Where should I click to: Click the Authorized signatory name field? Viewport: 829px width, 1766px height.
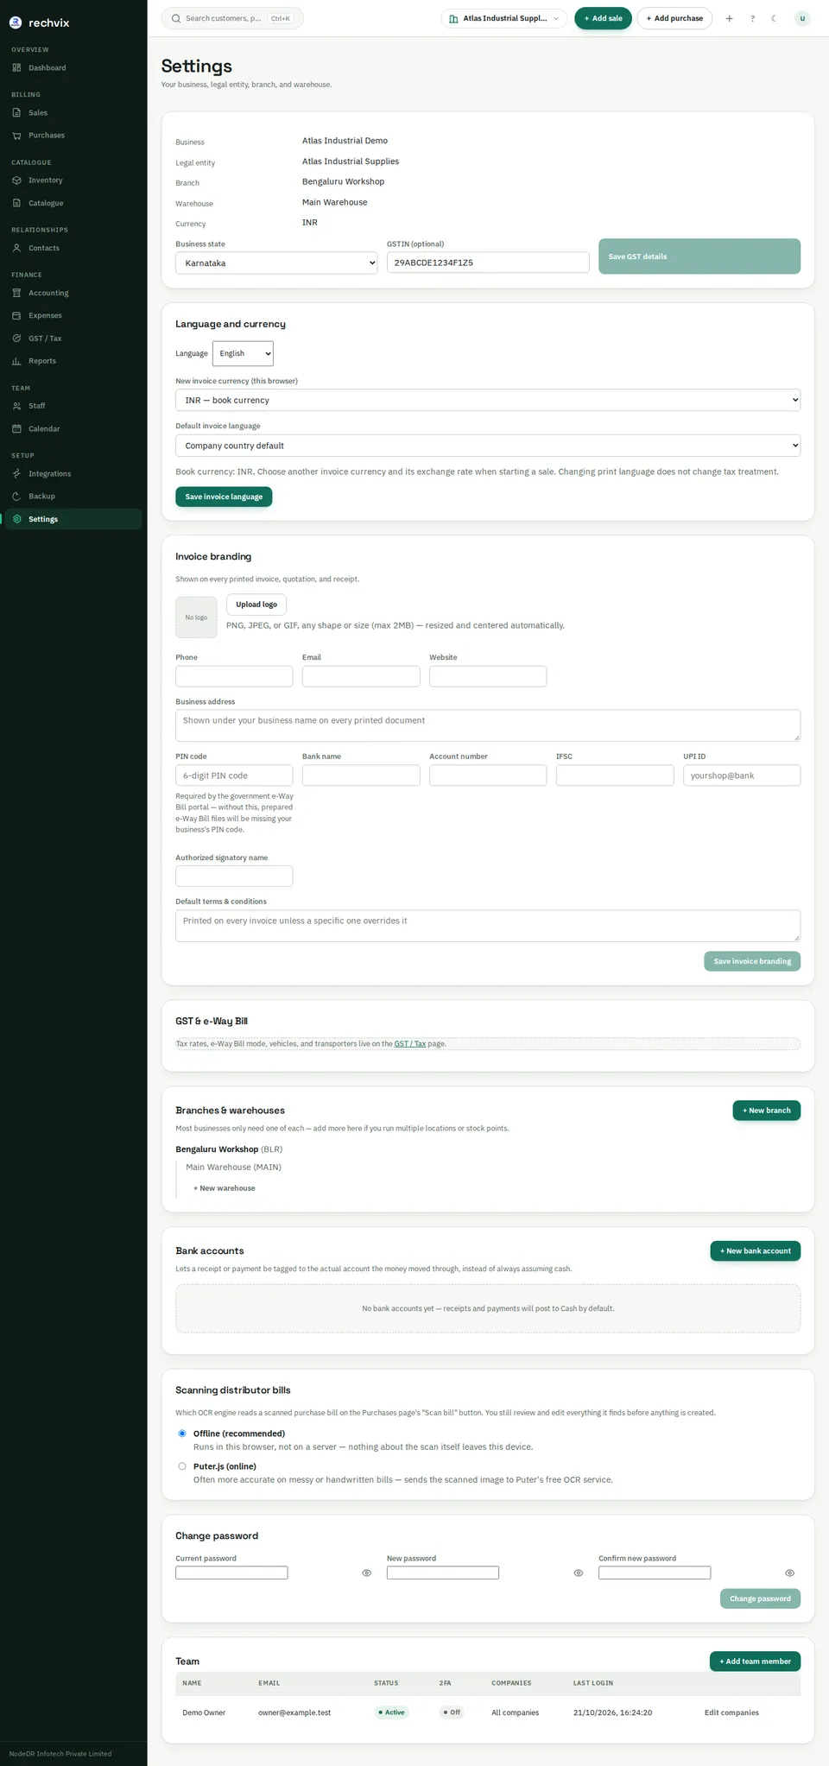tap(234, 876)
